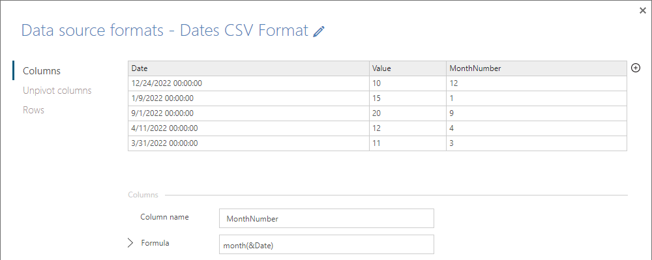This screenshot has height=260, width=652.
Task: Go to the Rows section
Action: pos(34,110)
